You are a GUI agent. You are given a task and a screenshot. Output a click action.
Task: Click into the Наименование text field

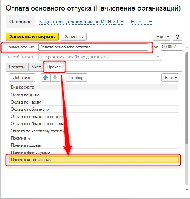pos(93,47)
